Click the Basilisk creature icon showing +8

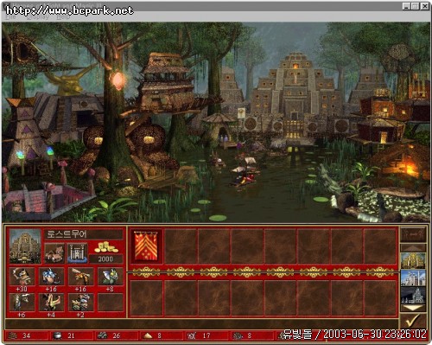(111, 277)
